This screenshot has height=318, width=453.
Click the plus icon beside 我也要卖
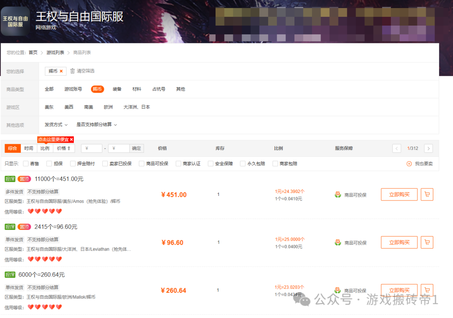(409, 164)
